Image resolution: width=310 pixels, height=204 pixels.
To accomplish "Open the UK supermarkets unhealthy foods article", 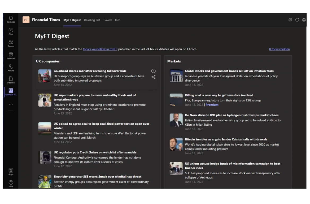I will (x=95, y=97).
